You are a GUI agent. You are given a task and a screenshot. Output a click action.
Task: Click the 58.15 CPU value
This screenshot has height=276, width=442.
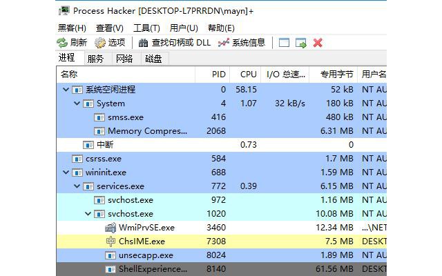tap(246, 90)
